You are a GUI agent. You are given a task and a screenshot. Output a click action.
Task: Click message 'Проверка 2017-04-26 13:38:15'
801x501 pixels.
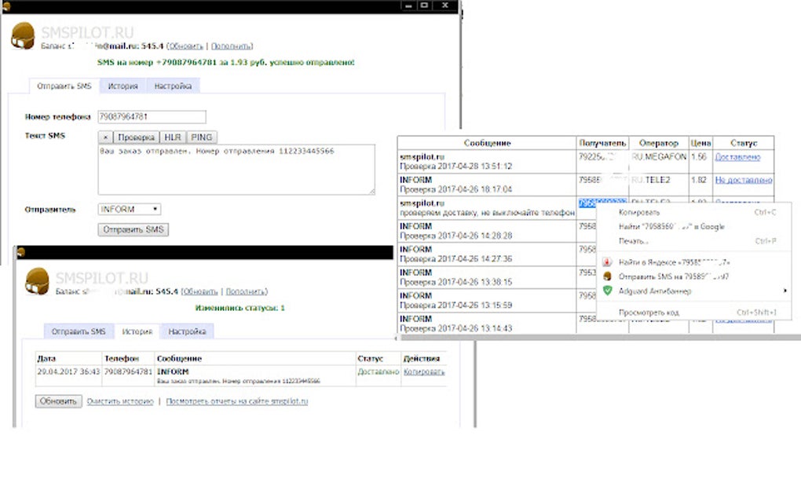click(x=455, y=282)
